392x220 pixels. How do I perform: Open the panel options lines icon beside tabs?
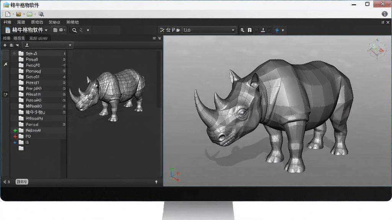154,38
